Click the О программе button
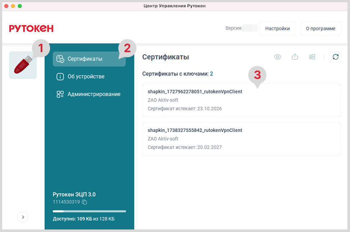Image resolution: width=350 pixels, height=232 pixels. coord(320,29)
